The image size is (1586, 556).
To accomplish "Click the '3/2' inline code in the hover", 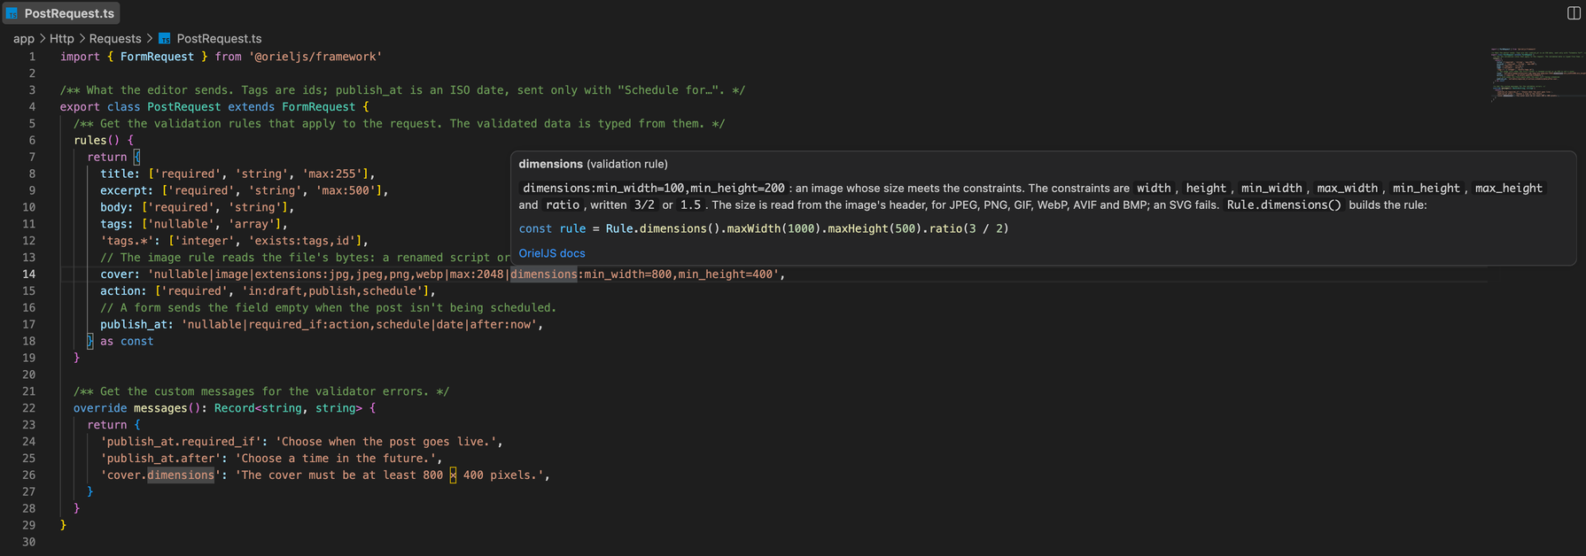I will (x=644, y=205).
